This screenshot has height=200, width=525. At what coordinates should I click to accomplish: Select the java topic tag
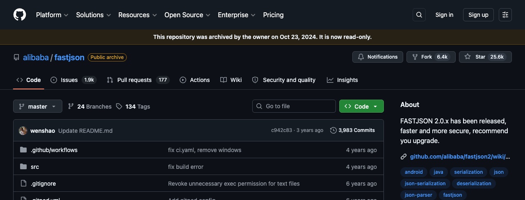438,172
